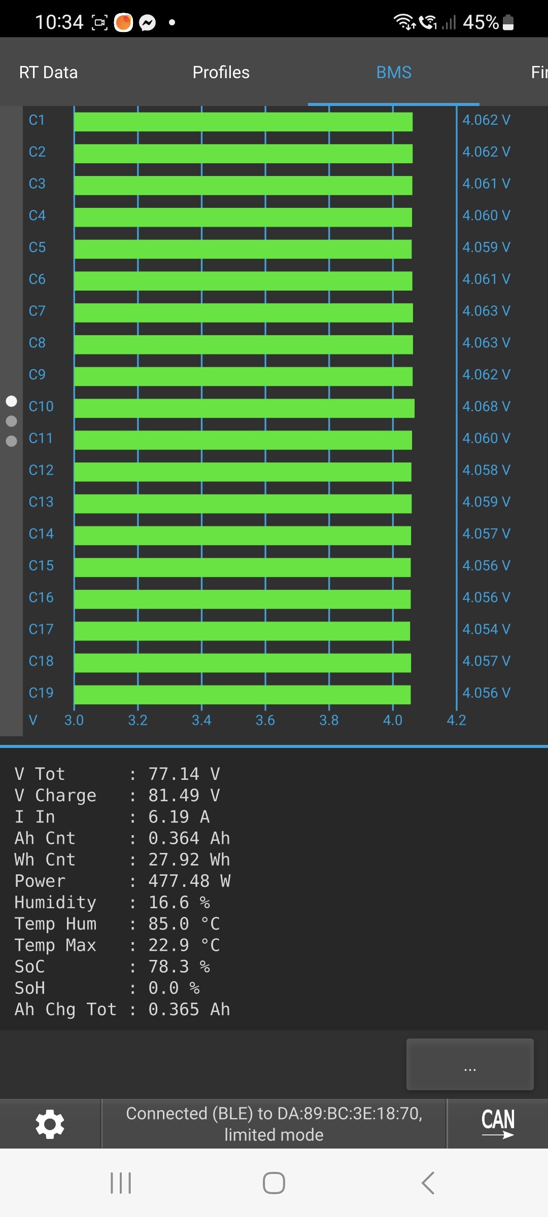Open the settings gear icon

click(50, 1124)
